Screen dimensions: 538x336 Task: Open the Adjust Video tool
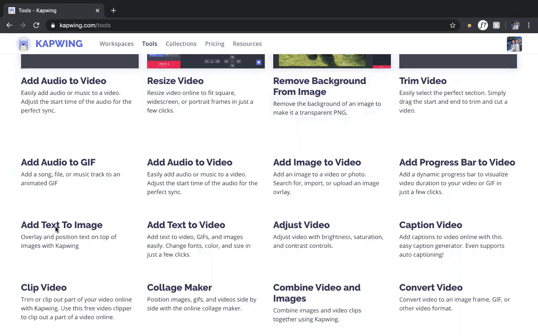301,225
